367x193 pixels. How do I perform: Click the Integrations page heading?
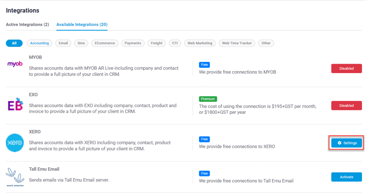(23, 10)
